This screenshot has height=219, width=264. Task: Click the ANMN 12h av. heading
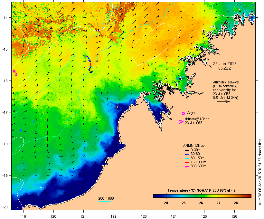pos(194,146)
